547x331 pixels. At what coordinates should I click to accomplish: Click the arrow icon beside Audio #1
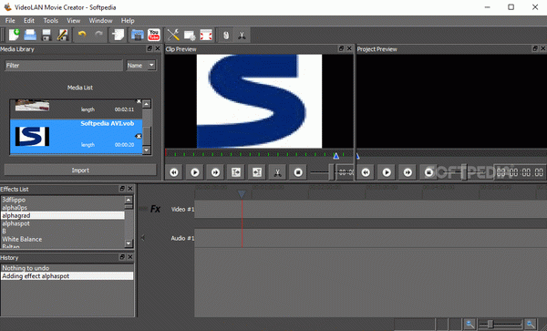coord(142,238)
